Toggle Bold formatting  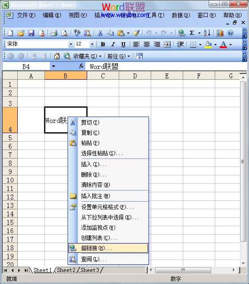[x=103, y=44]
